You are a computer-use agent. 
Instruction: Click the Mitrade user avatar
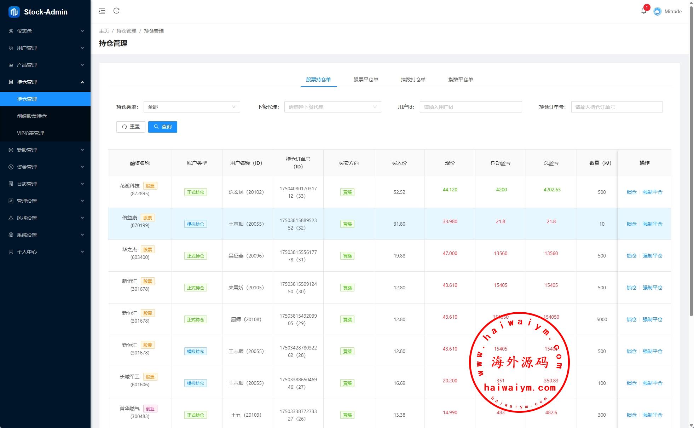click(x=657, y=12)
